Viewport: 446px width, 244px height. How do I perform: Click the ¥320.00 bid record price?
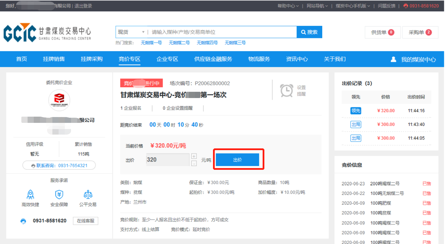[386, 111]
